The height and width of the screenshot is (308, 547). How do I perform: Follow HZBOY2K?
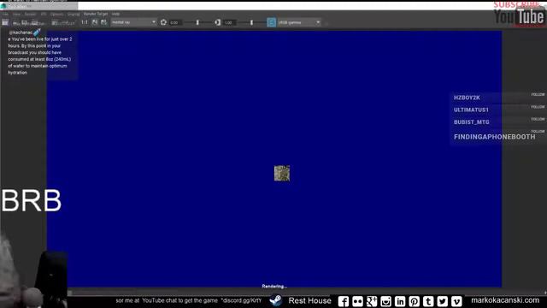[538, 95]
